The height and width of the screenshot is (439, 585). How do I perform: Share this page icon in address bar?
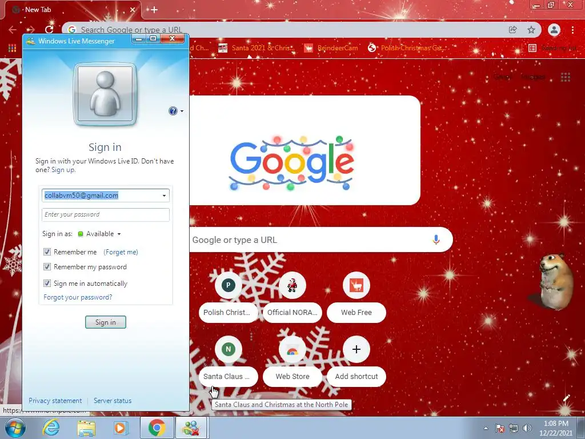click(513, 30)
